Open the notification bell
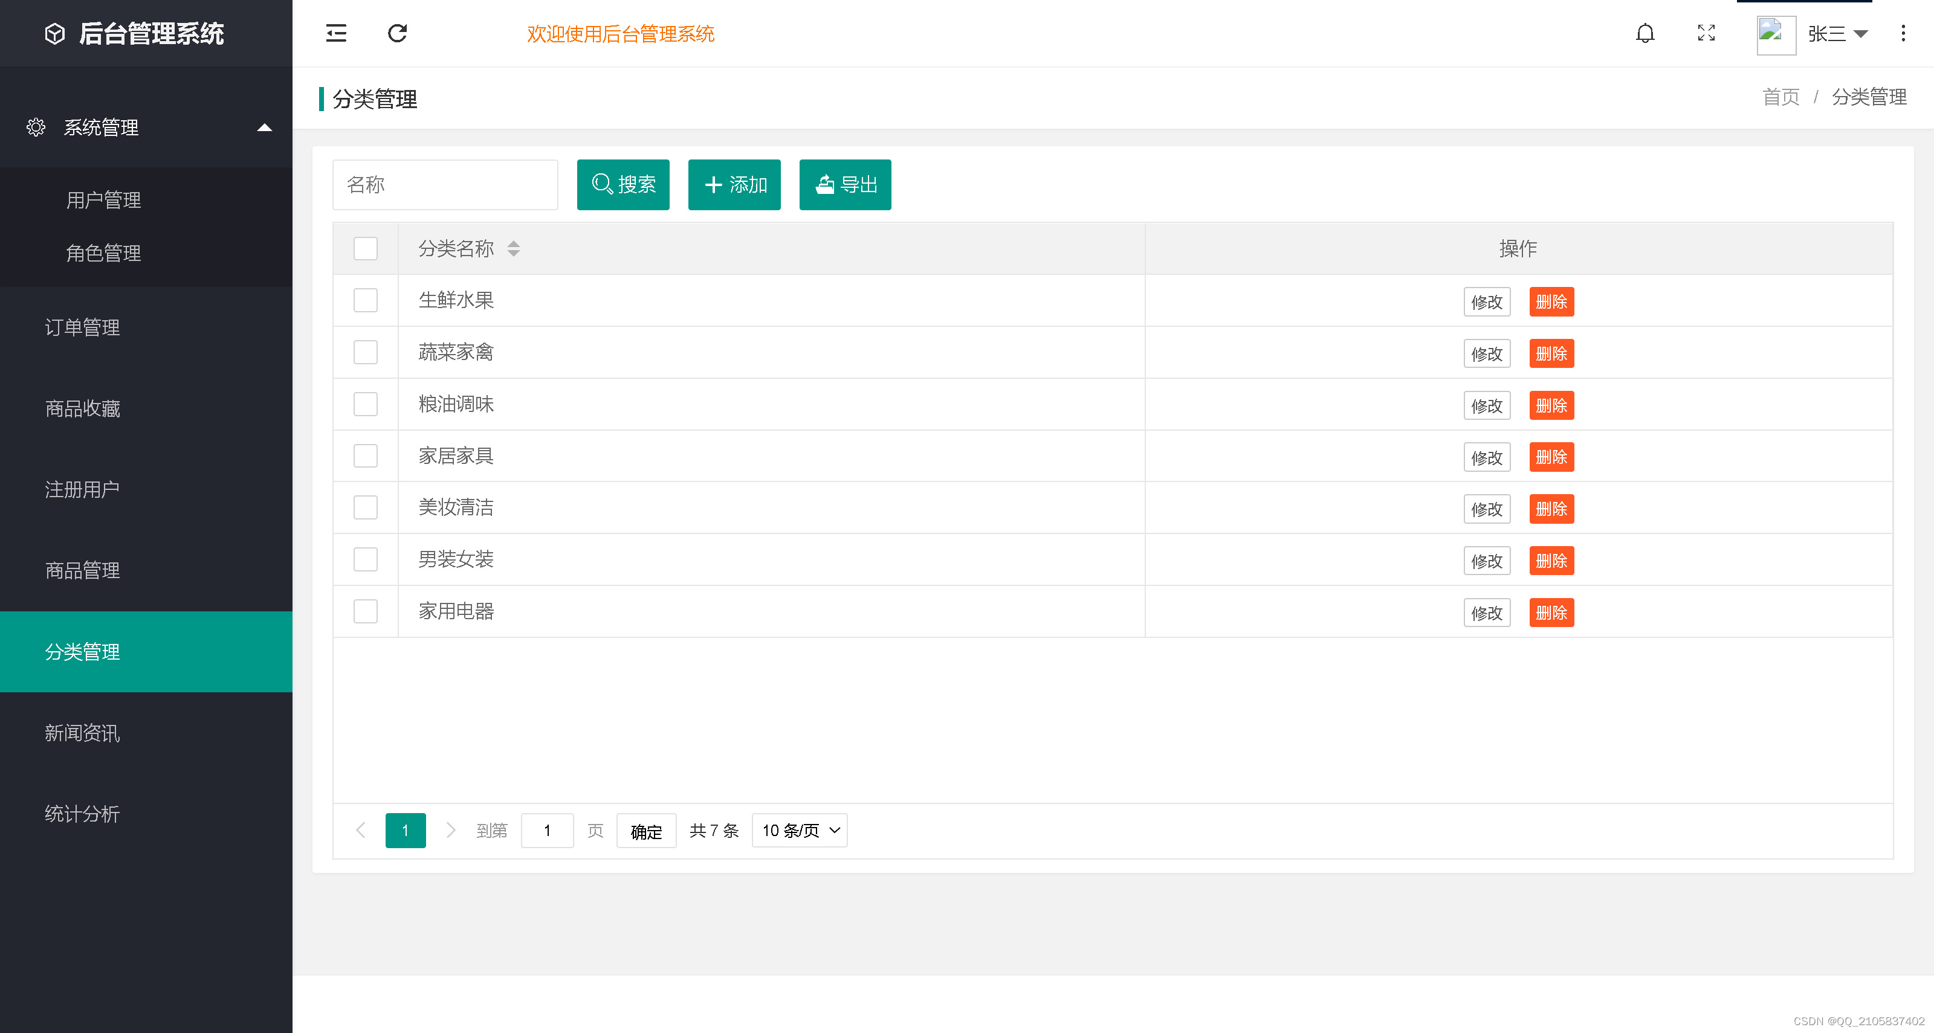Screen dimensions: 1934x1033 [1645, 33]
